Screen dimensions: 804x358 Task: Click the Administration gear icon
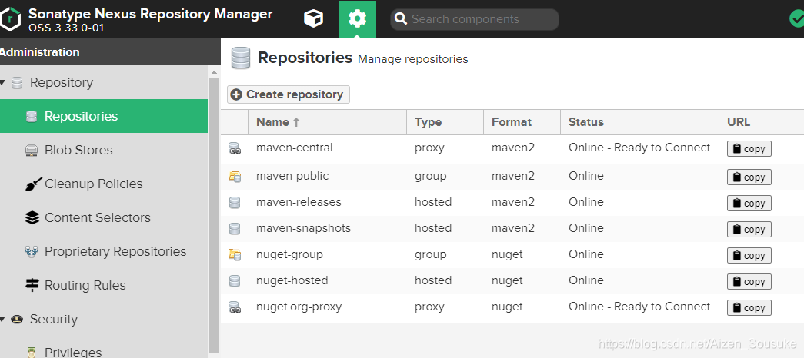[x=357, y=18]
